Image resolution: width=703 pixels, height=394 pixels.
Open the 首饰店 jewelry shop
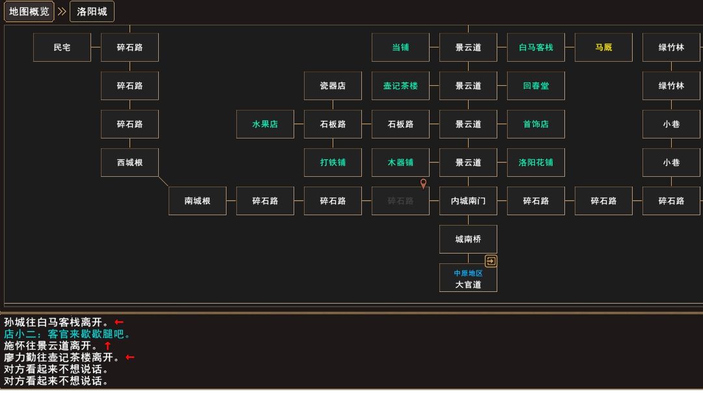[536, 124]
